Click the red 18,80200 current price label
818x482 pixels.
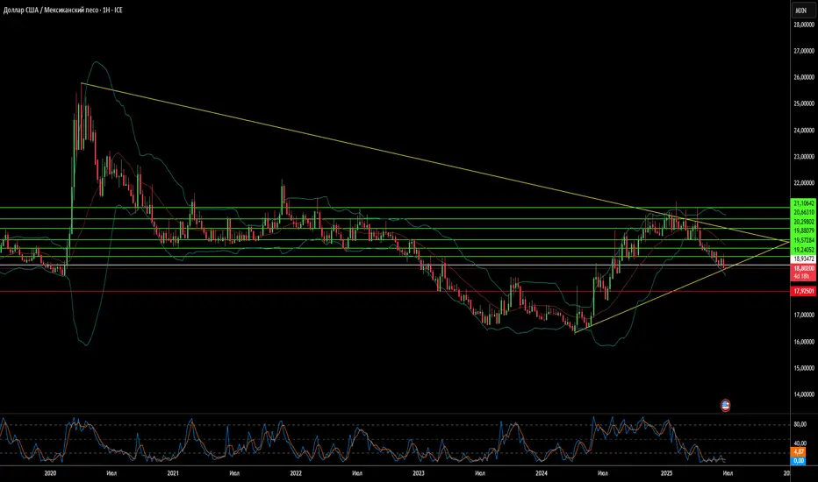(804, 268)
